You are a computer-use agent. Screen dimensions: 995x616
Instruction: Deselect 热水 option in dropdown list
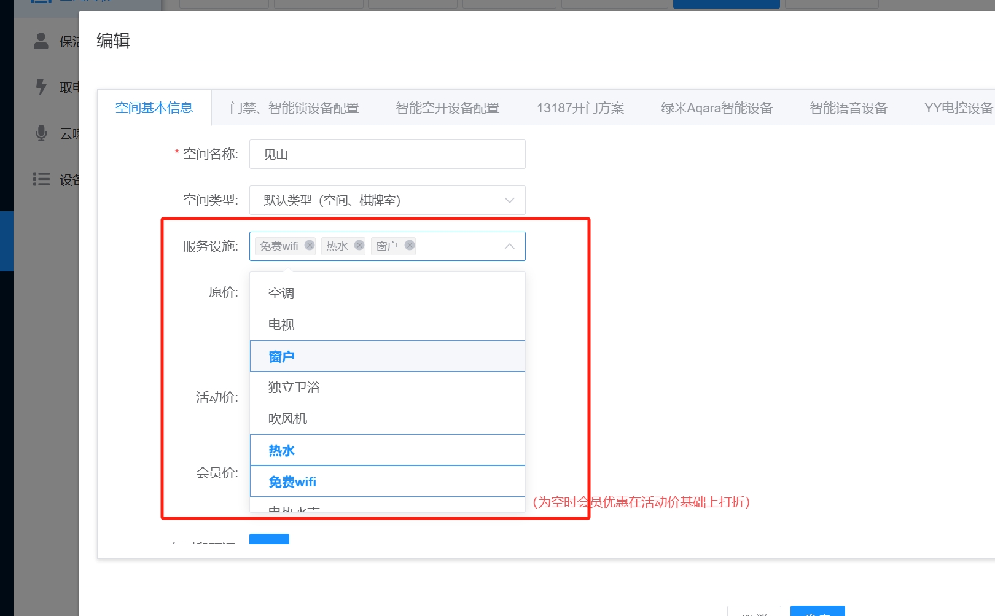tap(387, 450)
